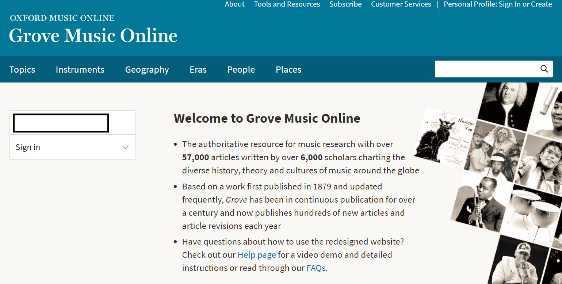
Task: Open the Eras menu
Action: point(198,69)
